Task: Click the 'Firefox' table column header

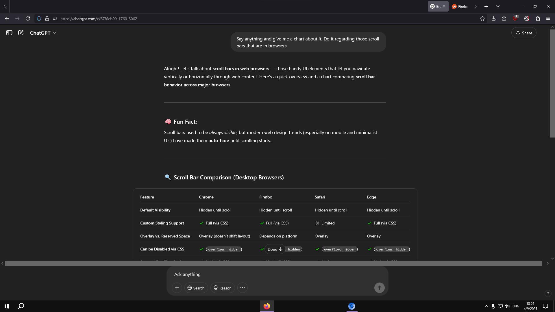Action: coord(265,197)
